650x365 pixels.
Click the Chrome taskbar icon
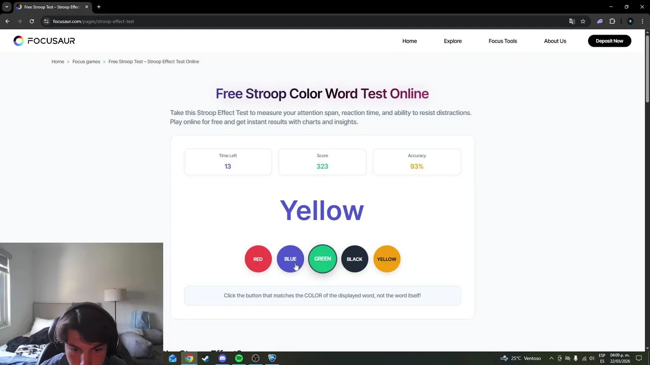coord(189,358)
